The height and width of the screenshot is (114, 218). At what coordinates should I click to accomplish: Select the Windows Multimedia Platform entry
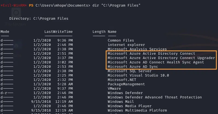point(137,110)
